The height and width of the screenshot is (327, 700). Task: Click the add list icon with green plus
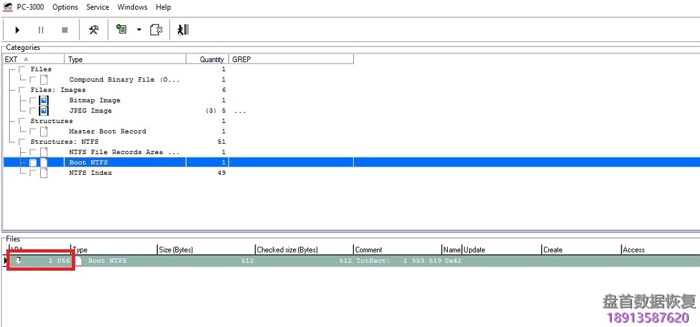coord(120,29)
